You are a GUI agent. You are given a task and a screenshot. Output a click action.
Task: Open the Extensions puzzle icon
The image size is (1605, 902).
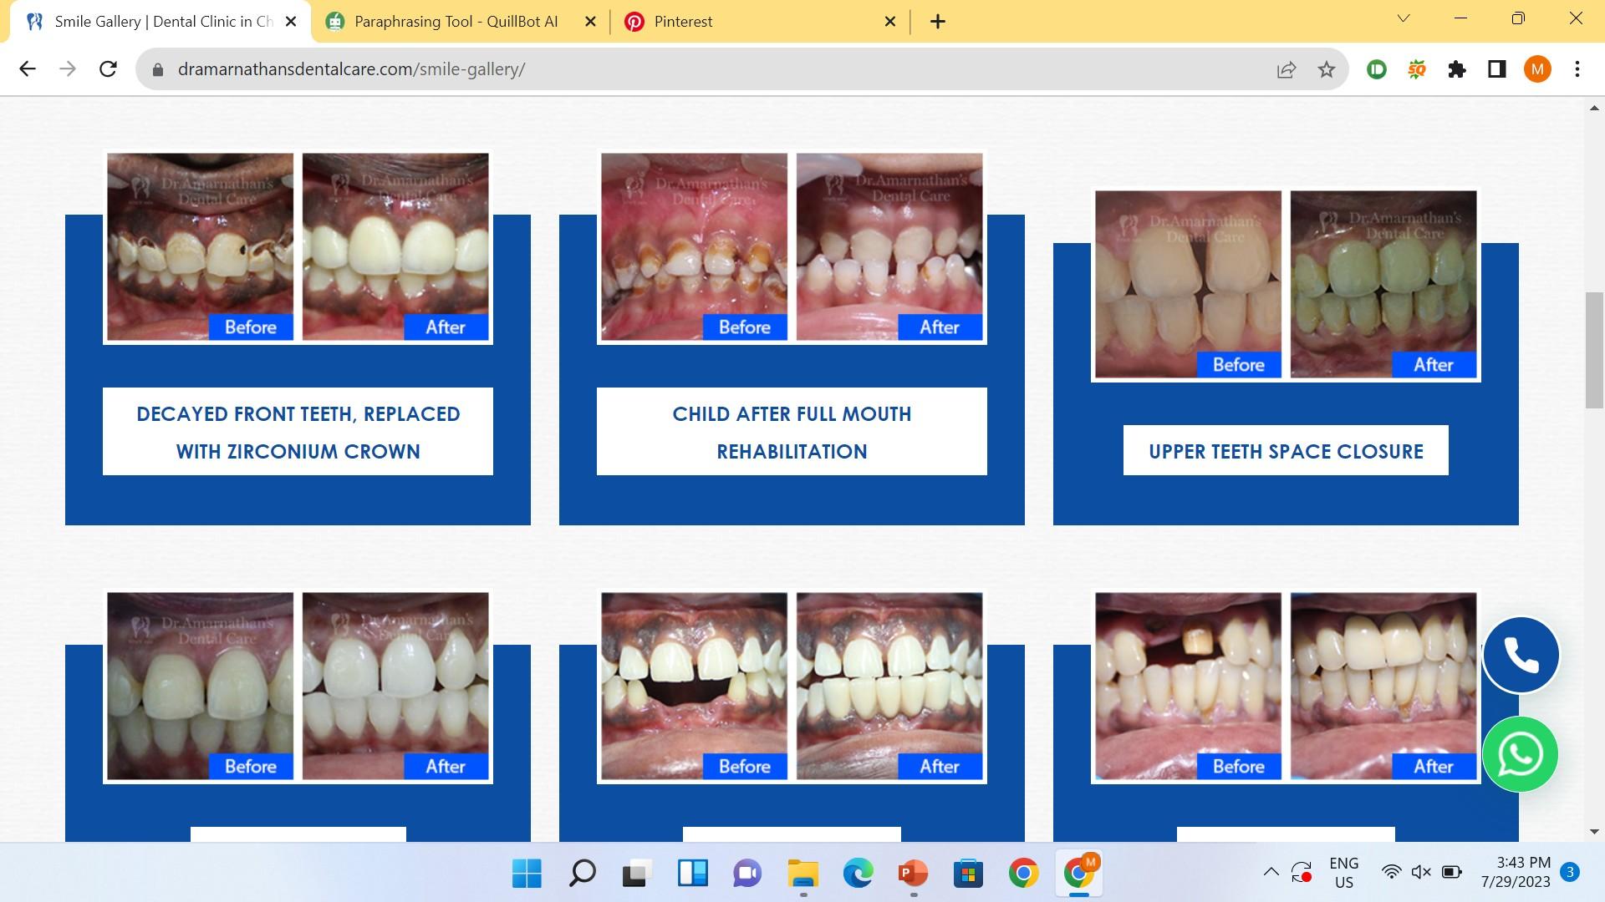[1457, 69]
